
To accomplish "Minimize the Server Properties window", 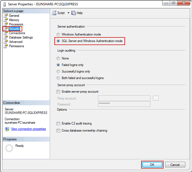I will (x=166, y=3).
